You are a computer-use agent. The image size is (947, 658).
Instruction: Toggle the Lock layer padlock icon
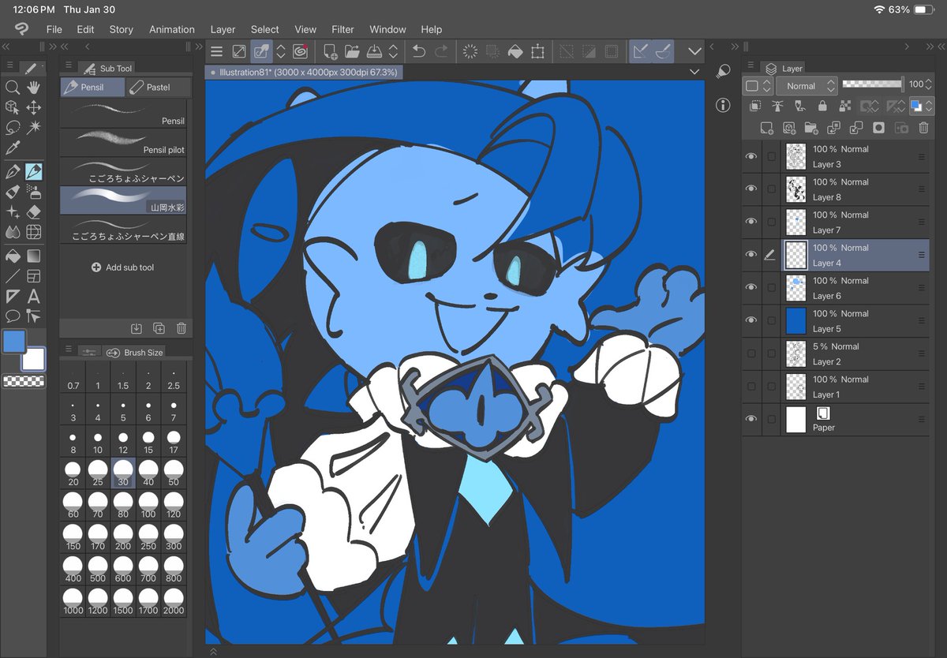click(822, 106)
